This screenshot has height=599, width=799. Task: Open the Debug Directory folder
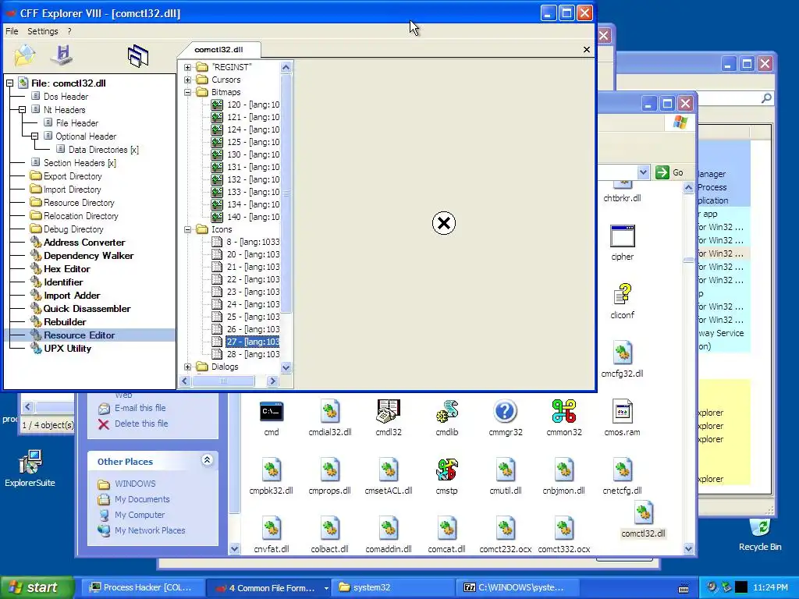point(73,229)
